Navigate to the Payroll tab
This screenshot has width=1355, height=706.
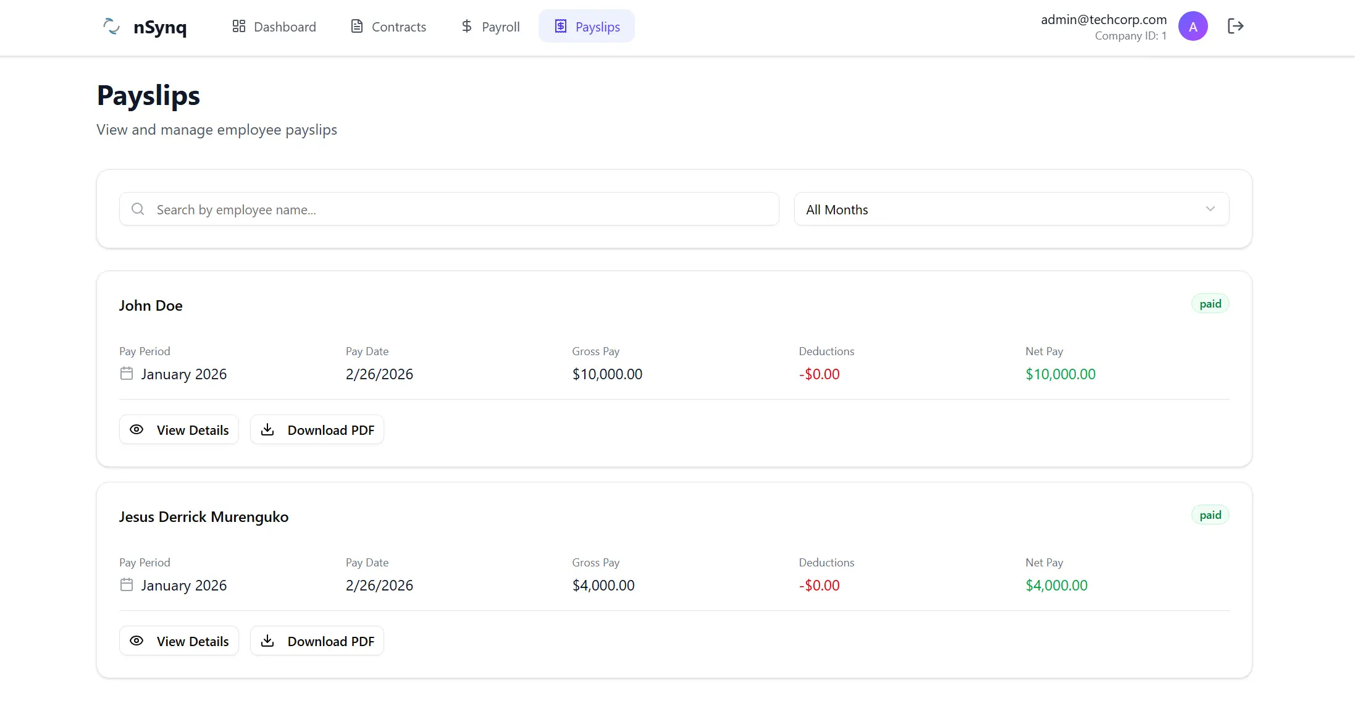(489, 26)
